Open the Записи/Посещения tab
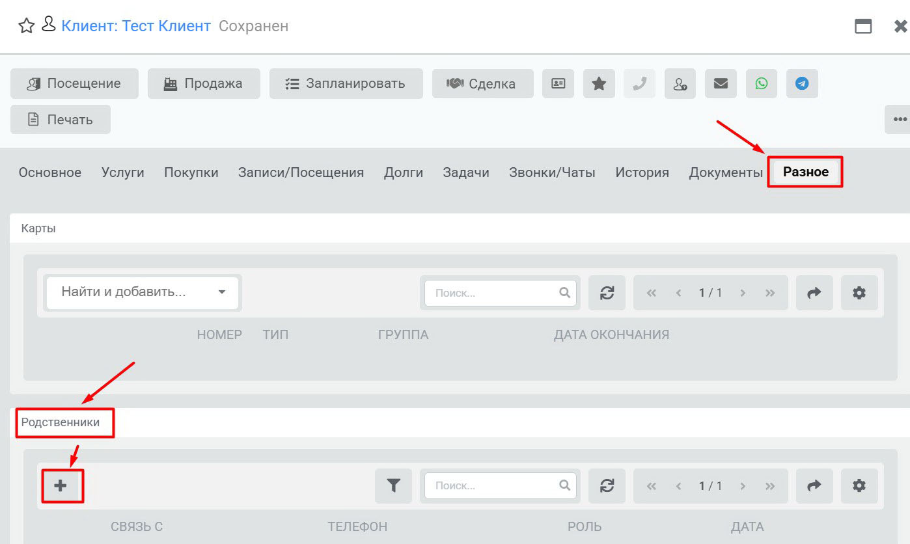910x544 pixels. [301, 172]
